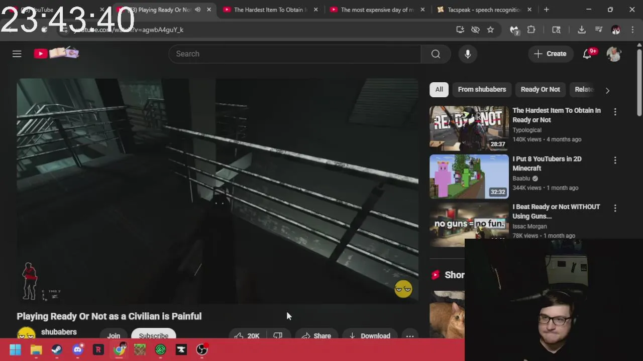
Task: Switch to 'The Hardest Item To Obtain' tab
Action: 270,10
